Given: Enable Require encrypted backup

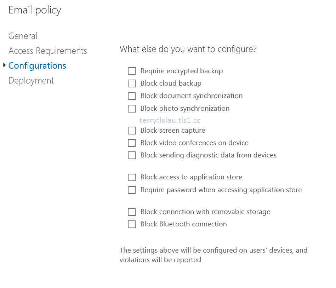Looking at the screenshot, I should [x=132, y=71].
